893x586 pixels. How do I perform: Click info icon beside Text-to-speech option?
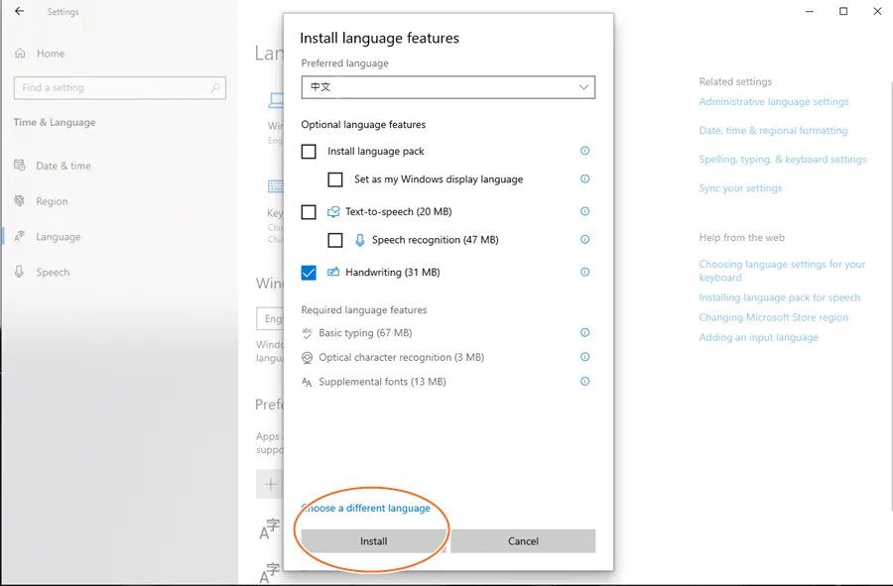click(x=584, y=211)
